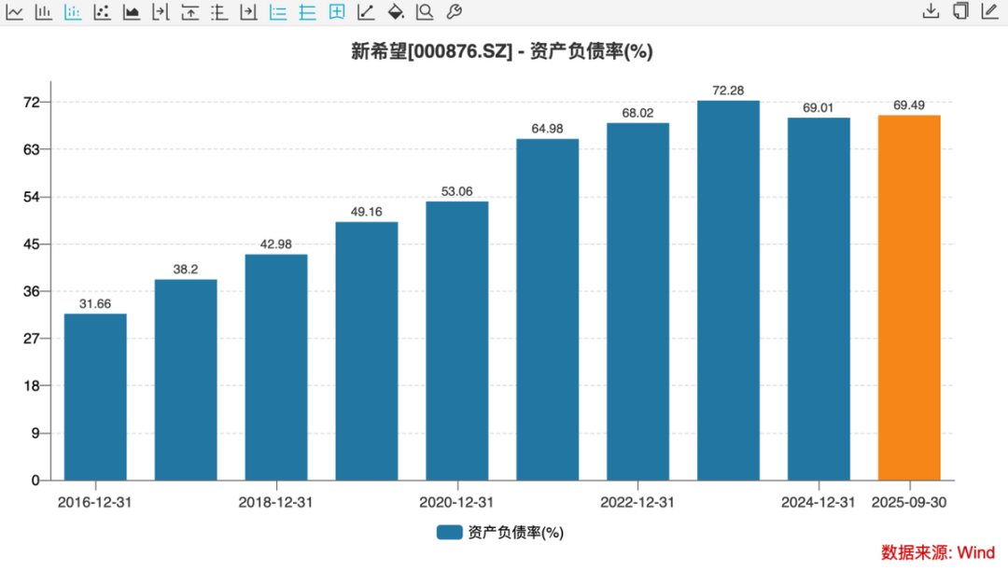Screen dimensions: 1008x571
Task: Open the chart edit pencil icon
Action: 990,11
